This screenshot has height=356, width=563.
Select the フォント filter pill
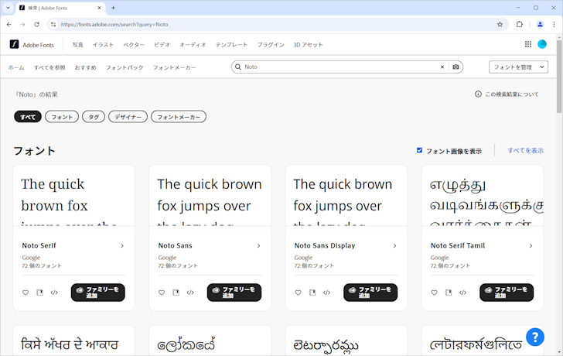tap(62, 117)
